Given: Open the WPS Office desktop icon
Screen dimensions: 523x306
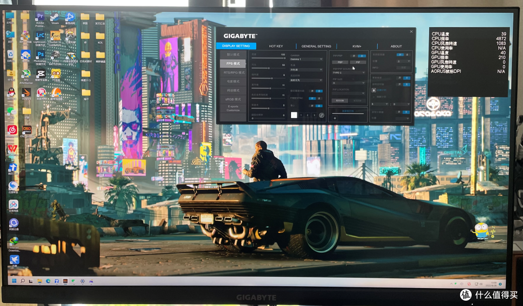Looking at the screenshot, I should (12, 150).
